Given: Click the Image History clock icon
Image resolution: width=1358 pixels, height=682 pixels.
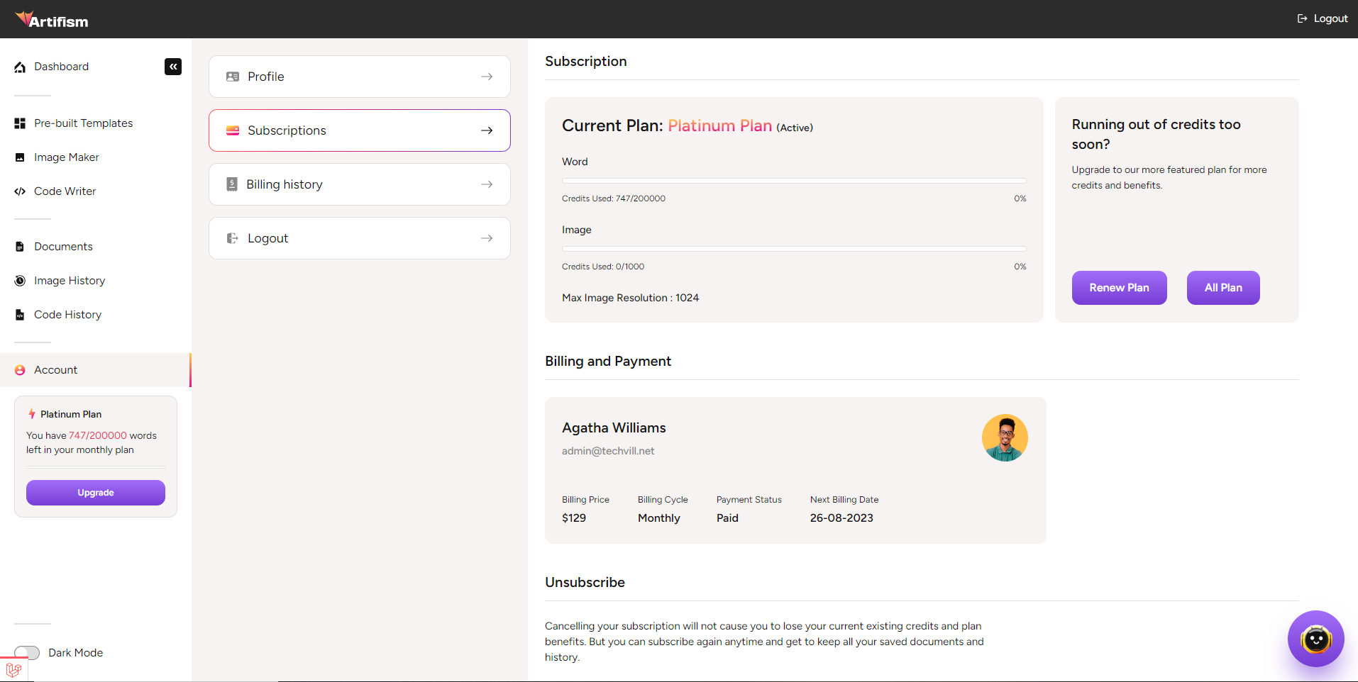Looking at the screenshot, I should click(x=20, y=281).
